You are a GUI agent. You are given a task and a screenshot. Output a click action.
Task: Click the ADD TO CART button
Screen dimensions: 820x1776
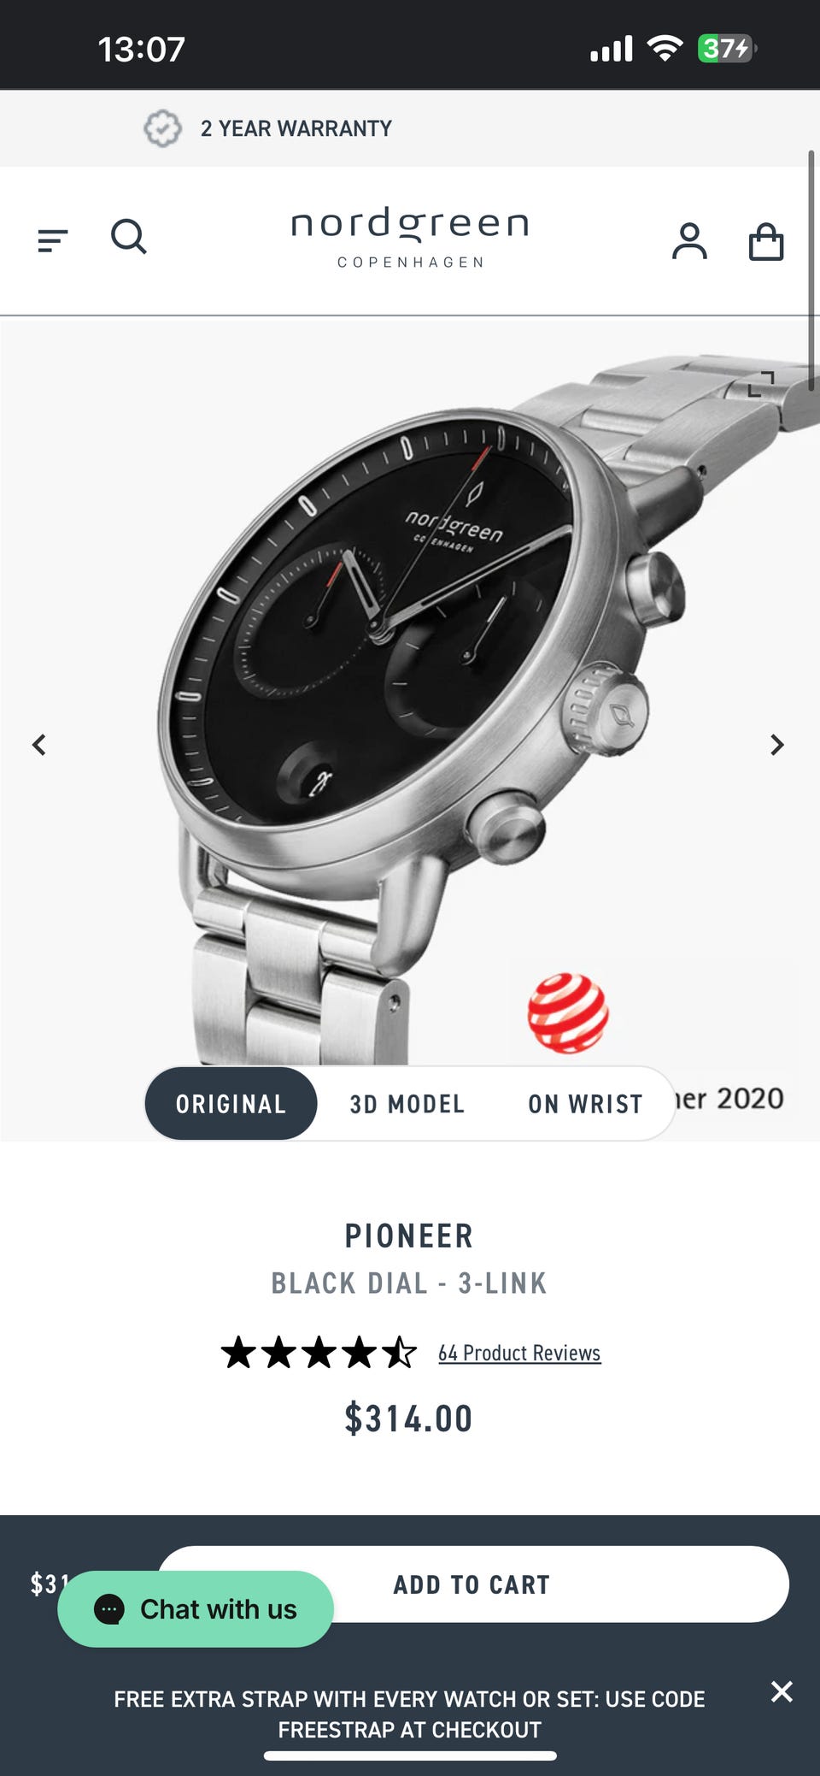472,1584
